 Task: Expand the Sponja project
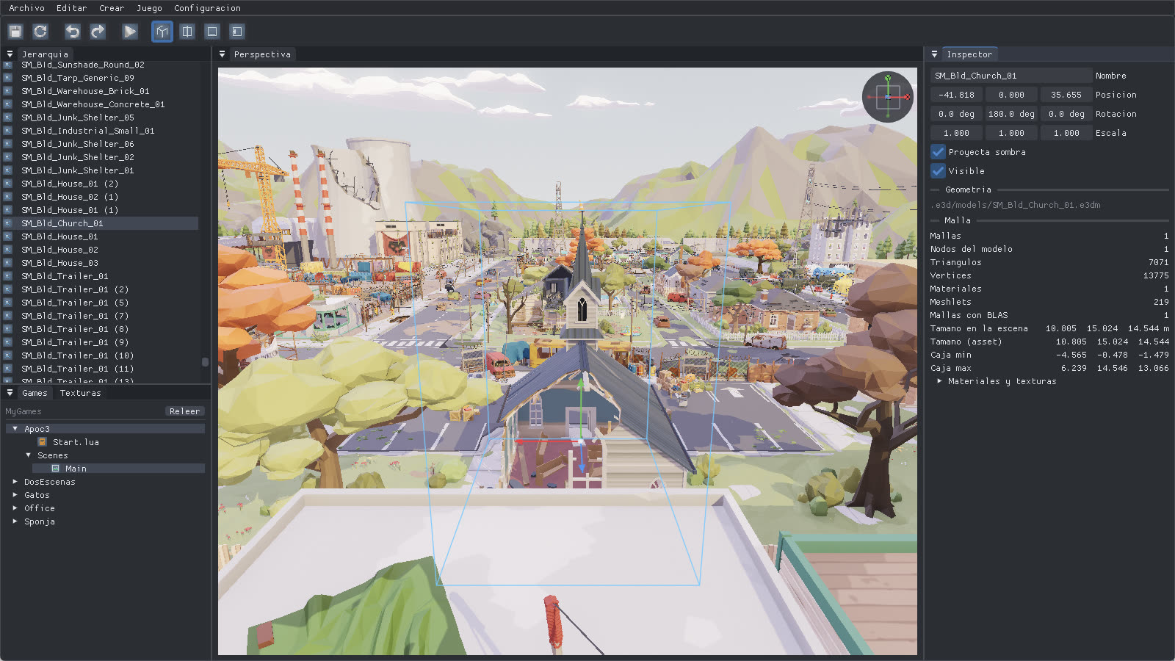(15, 521)
